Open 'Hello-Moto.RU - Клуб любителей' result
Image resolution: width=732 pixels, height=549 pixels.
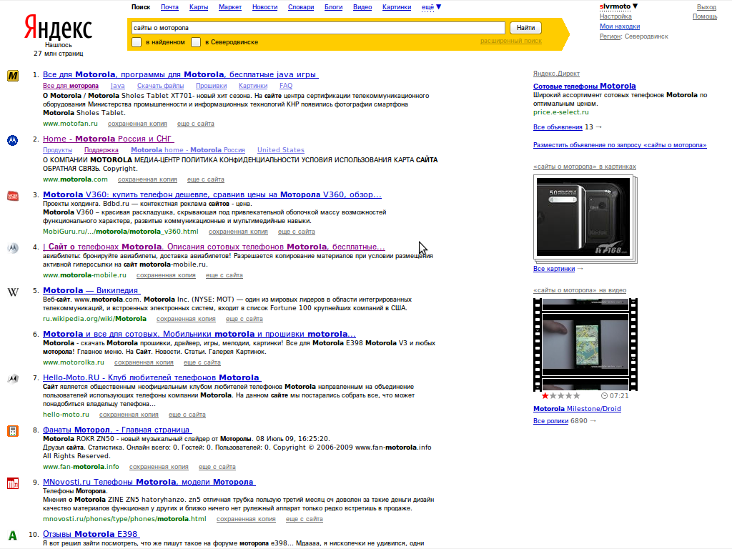[152, 377]
